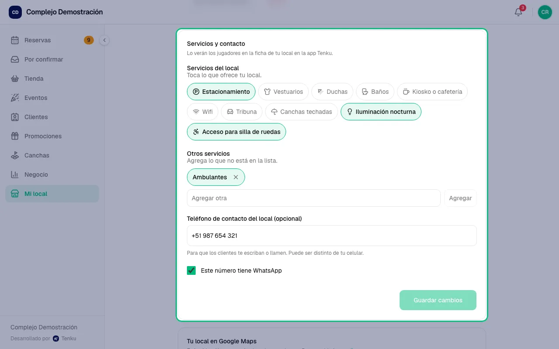Open Por confirmar section
This screenshot has width=559, height=349.
click(x=52, y=59)
